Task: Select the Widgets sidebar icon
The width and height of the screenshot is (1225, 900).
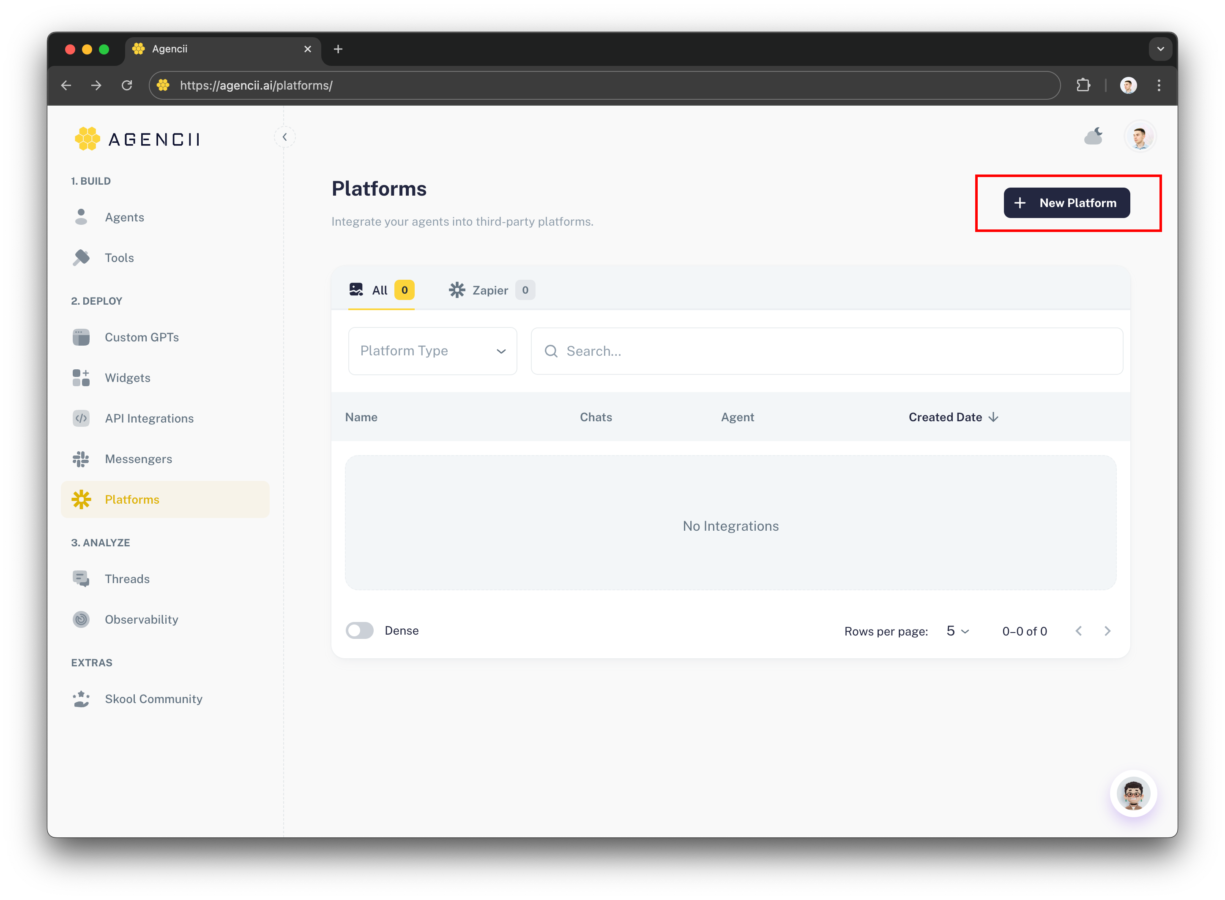Action: coord(81,378)
